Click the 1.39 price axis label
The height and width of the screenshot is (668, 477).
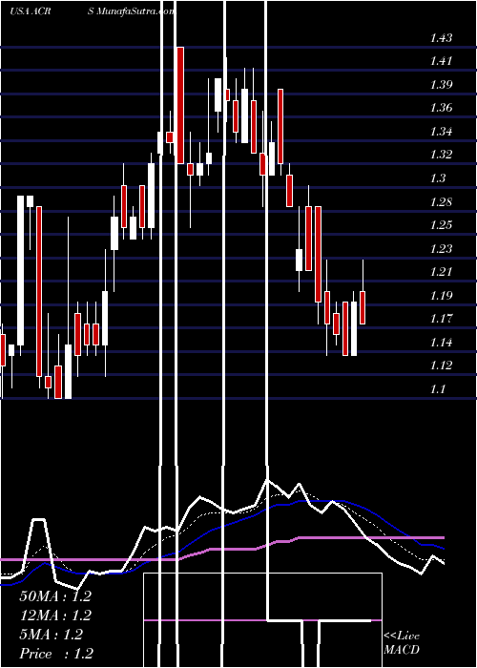[x=441, y=85]
